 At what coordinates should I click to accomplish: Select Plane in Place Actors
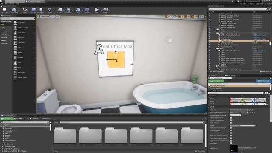point(24,68)
